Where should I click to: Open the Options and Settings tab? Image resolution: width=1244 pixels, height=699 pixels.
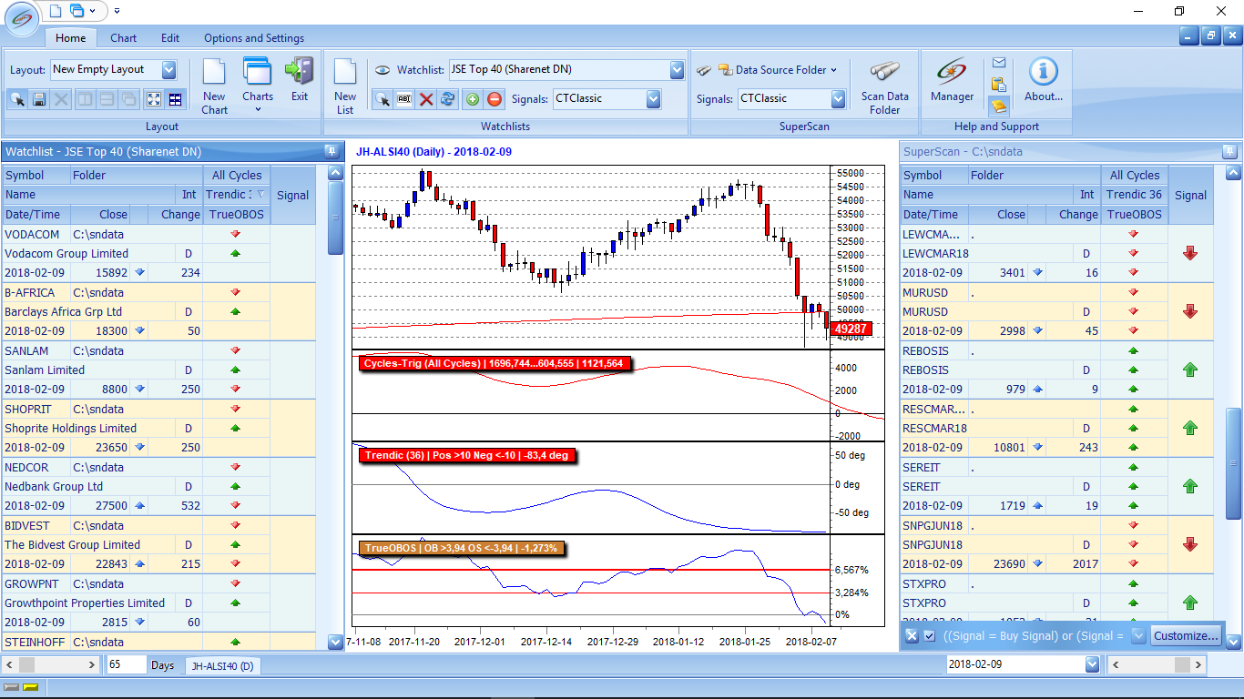[x=254, y=38]
